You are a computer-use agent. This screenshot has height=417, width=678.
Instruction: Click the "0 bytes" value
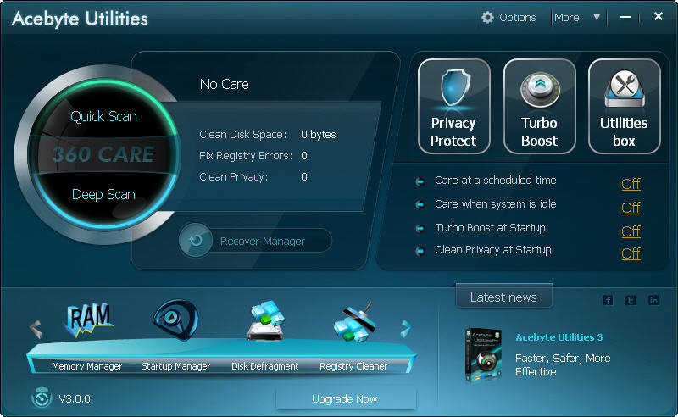(319, 135)
